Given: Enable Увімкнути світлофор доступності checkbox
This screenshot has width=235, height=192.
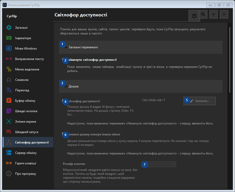Looking at the screenshot, I should (x=63, y=60).
